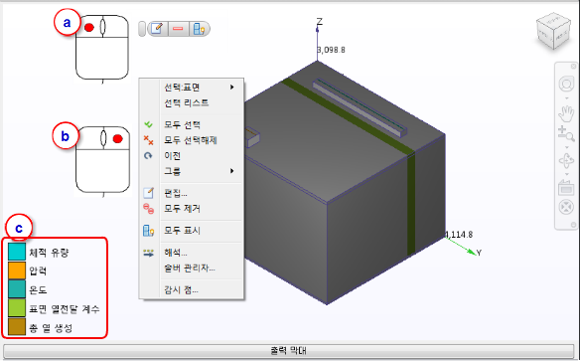Viewport: 580px width, 361px height.
Task: Open the 그룹 submenu
Action: (x=192, y=171)
